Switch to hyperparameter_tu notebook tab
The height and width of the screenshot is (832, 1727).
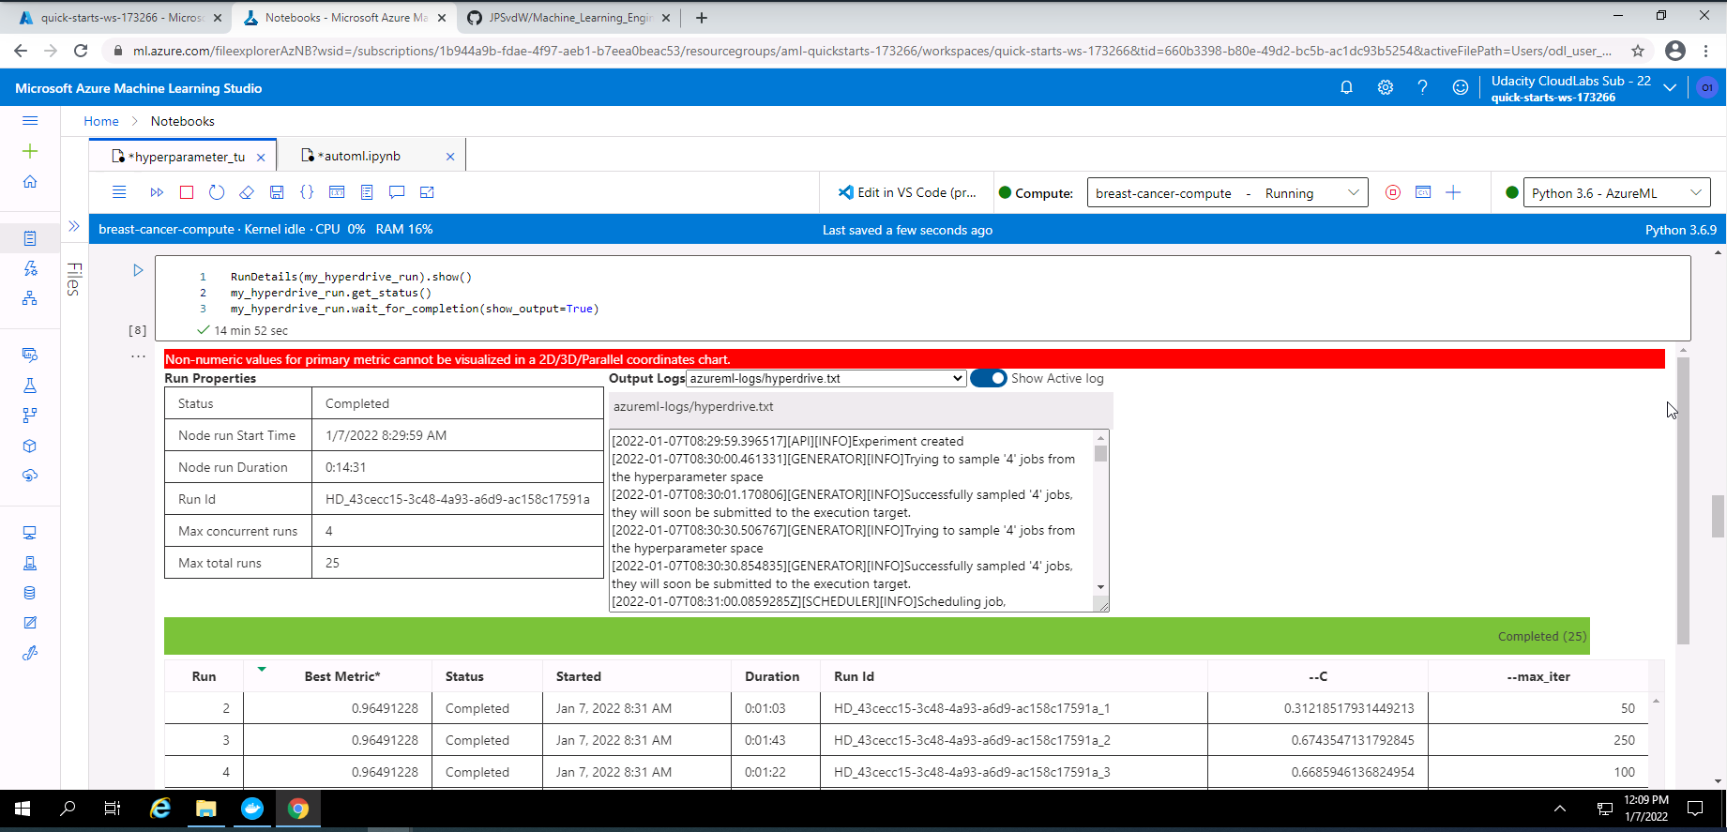coord(184,157)
